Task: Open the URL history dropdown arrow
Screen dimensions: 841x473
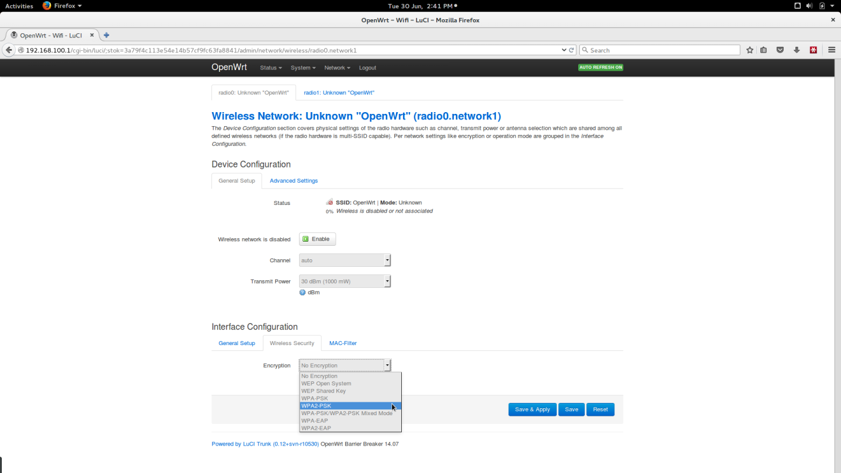Action: pos(564,50)
